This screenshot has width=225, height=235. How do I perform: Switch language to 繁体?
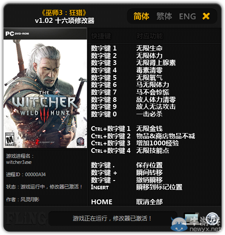click(x=164, y=16)
